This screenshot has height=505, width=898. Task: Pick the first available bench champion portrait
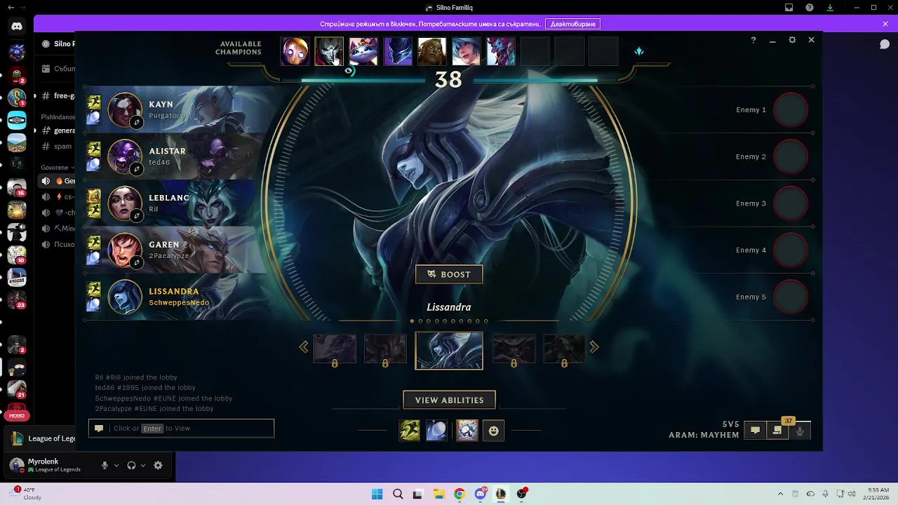295,51
